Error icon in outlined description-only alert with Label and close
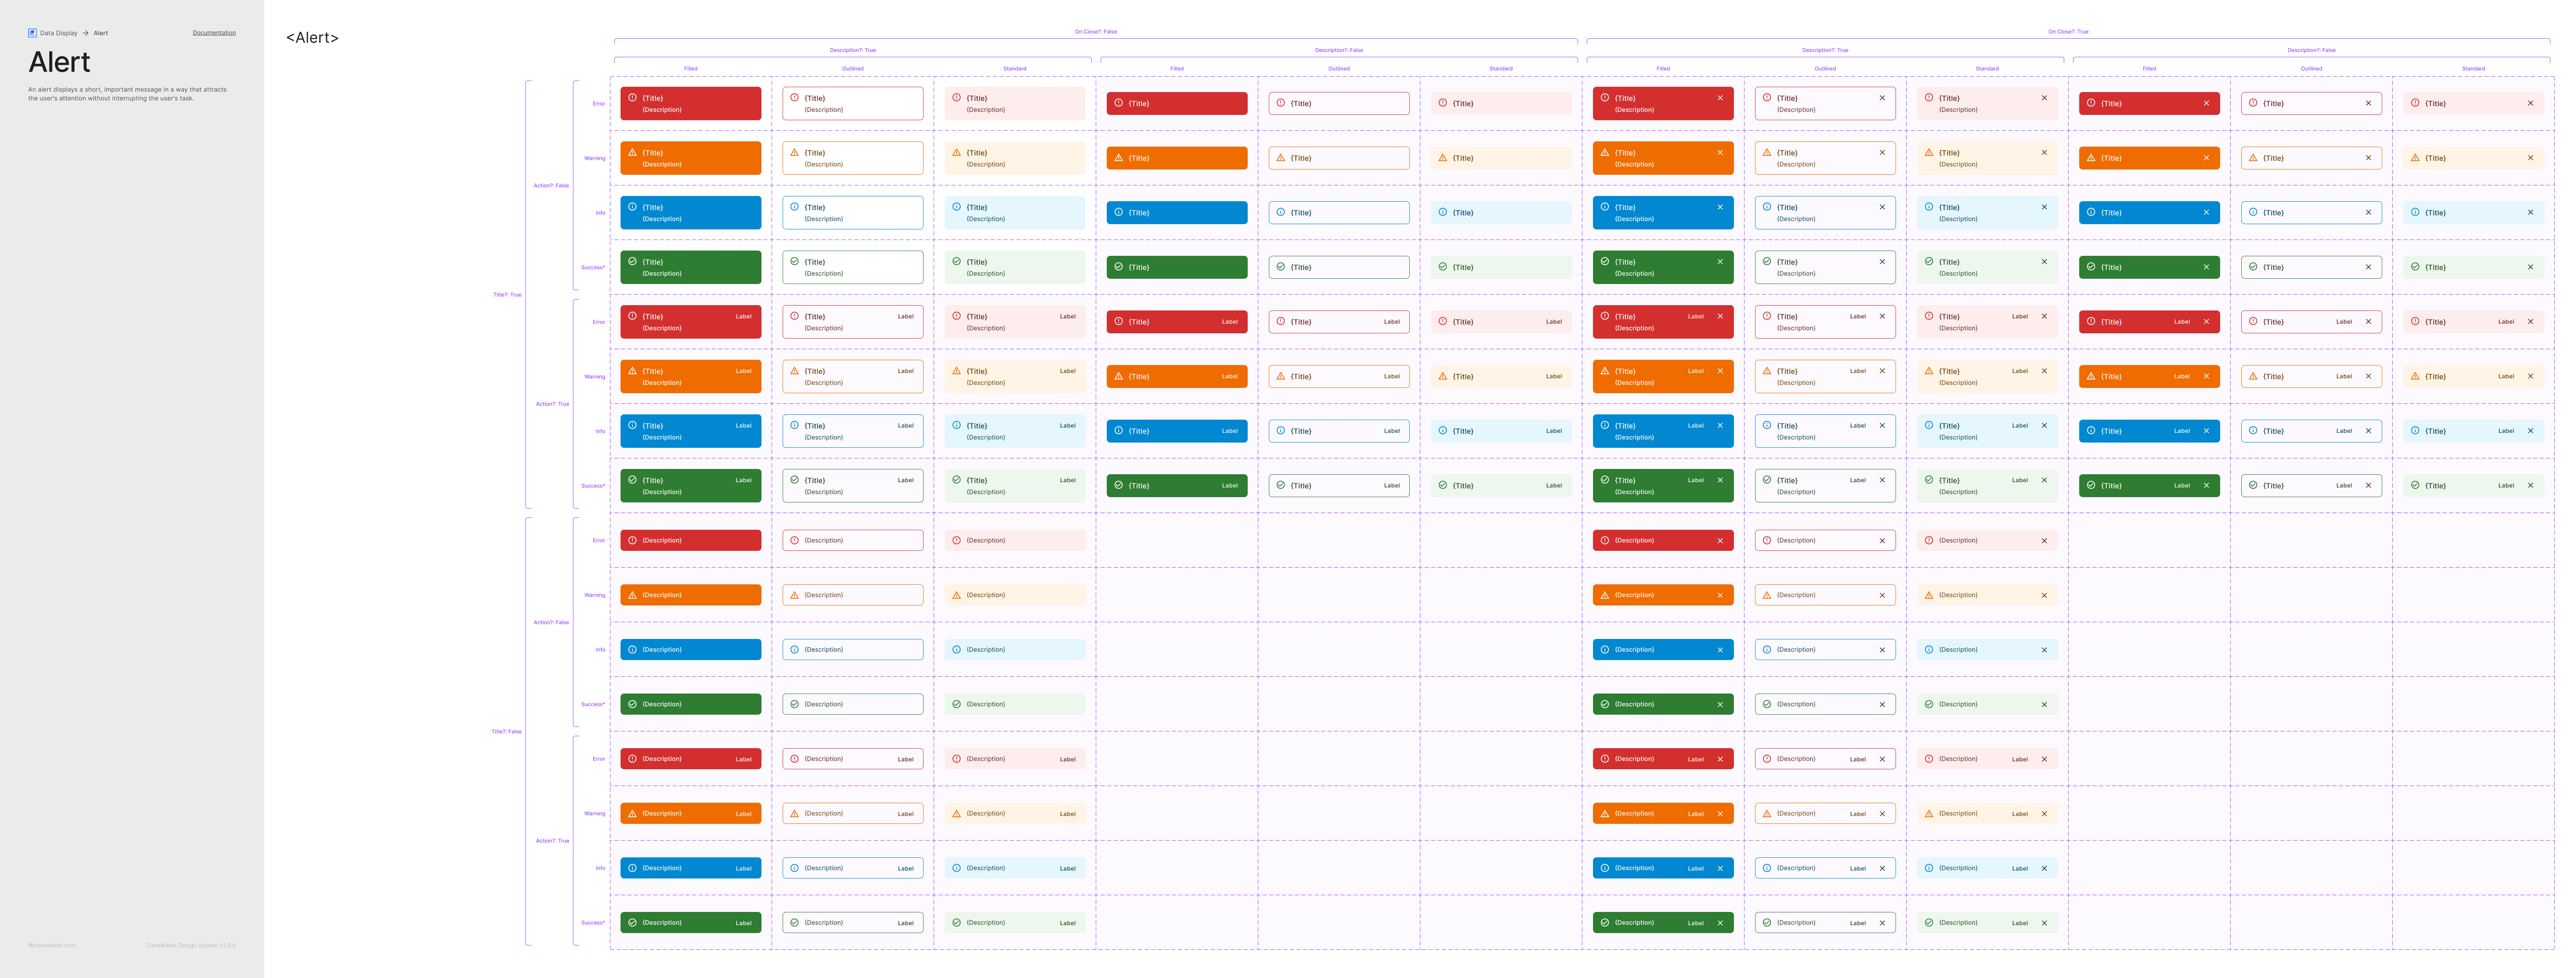Image resolution: width=2576 pixels, height=978 pixels. tap(1766, 759)
